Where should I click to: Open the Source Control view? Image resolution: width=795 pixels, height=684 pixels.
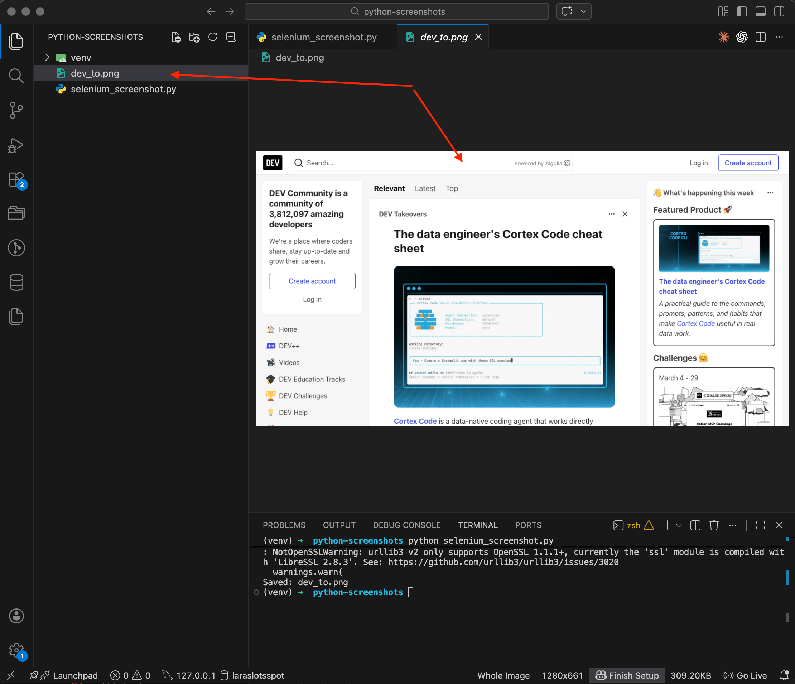pos(16,111)
